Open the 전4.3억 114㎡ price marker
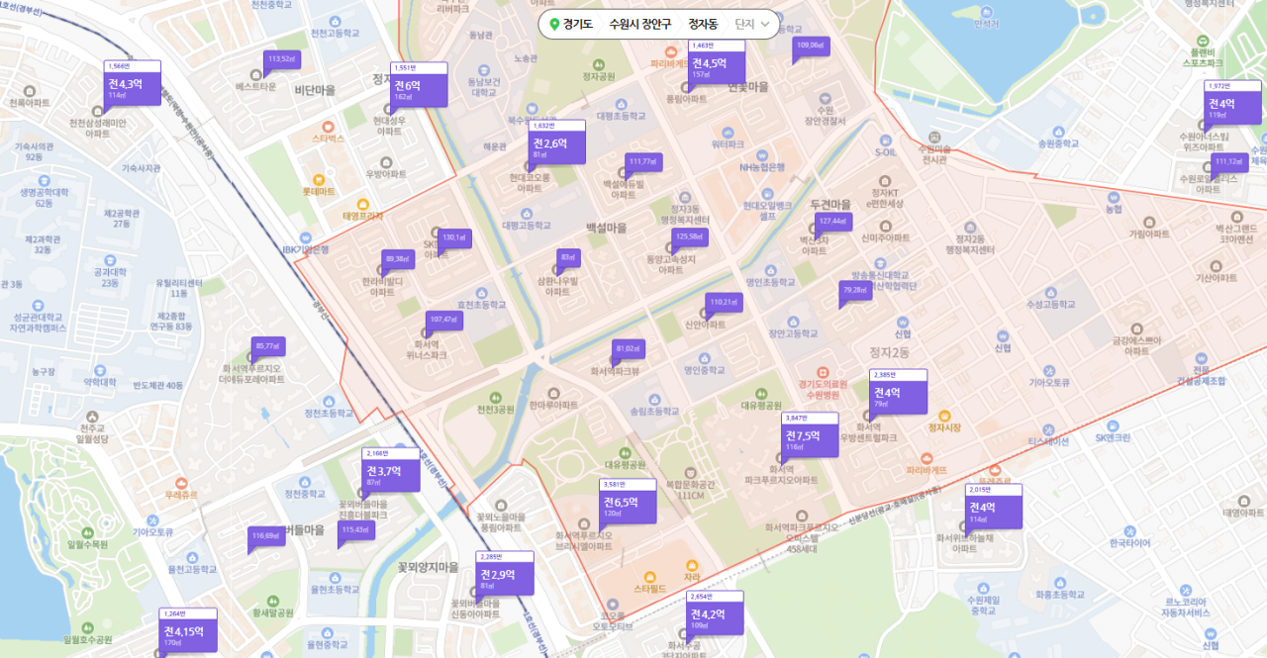 coord(132,83)
